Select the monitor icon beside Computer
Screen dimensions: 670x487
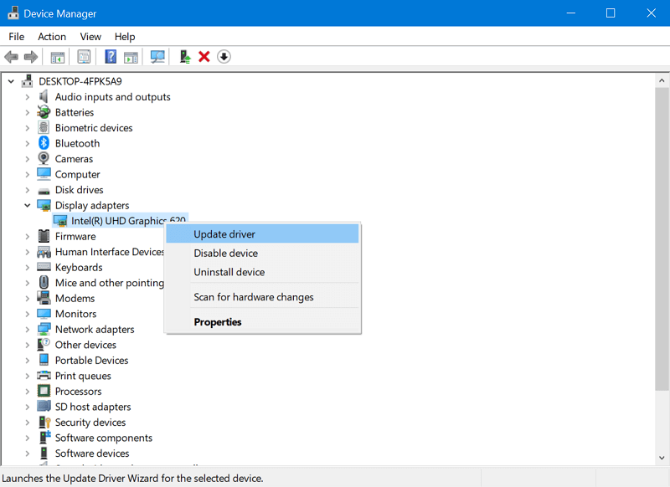(x=44, y=174)
